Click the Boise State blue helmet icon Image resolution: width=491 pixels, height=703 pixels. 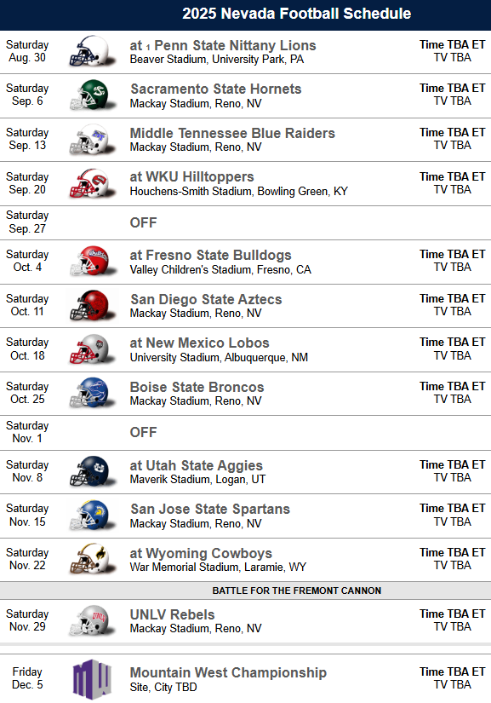pos(91,393)
